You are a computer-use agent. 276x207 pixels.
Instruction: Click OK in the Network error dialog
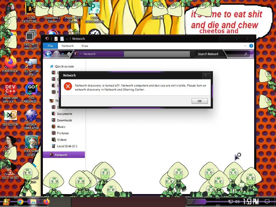(x=200, y=101)
